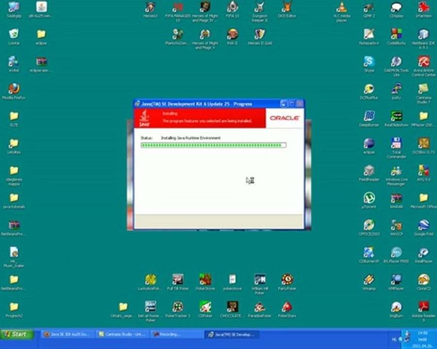Viewport: 437px width, 349px height.
Task: Open the Recycle Bin (Lomtár) icon
Action: click(x=14, y=37)
